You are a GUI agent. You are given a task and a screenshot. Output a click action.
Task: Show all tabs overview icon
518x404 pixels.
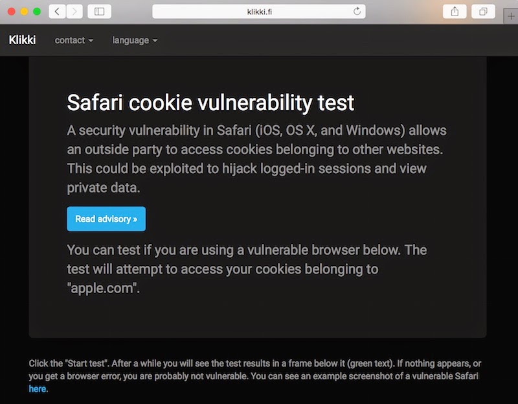coord(483,11)
